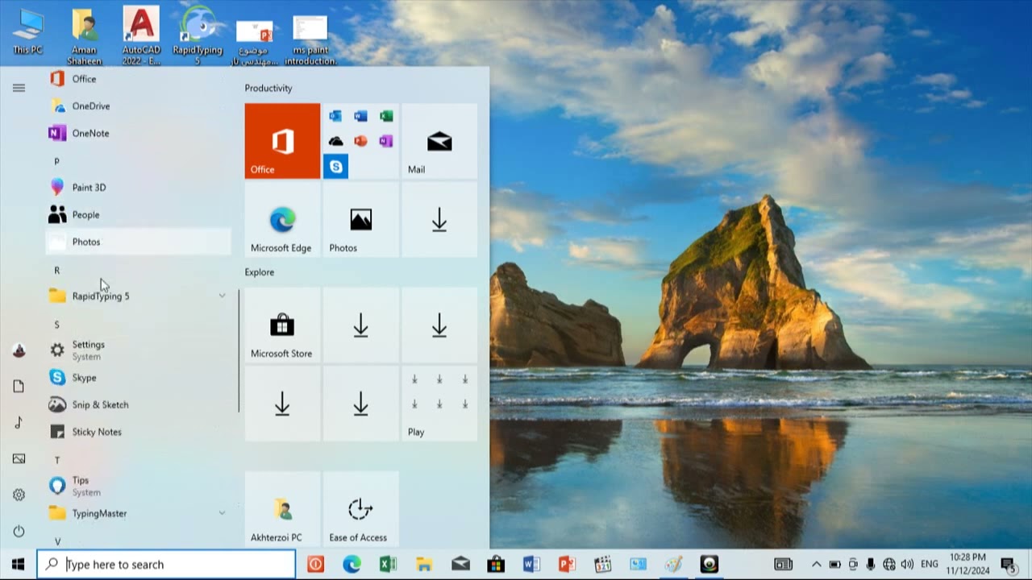The width and height of the screenshot is (1032, 580).
Task: Click the letter T list header
Action: pyautogui.click(x=56, y=460)
